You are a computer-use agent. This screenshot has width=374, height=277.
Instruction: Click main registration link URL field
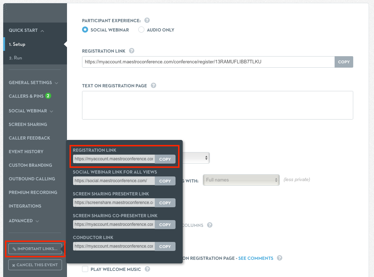tap(208, 62)
